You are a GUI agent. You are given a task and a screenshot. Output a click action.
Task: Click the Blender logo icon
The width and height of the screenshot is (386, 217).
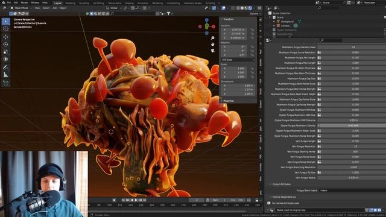4,2
